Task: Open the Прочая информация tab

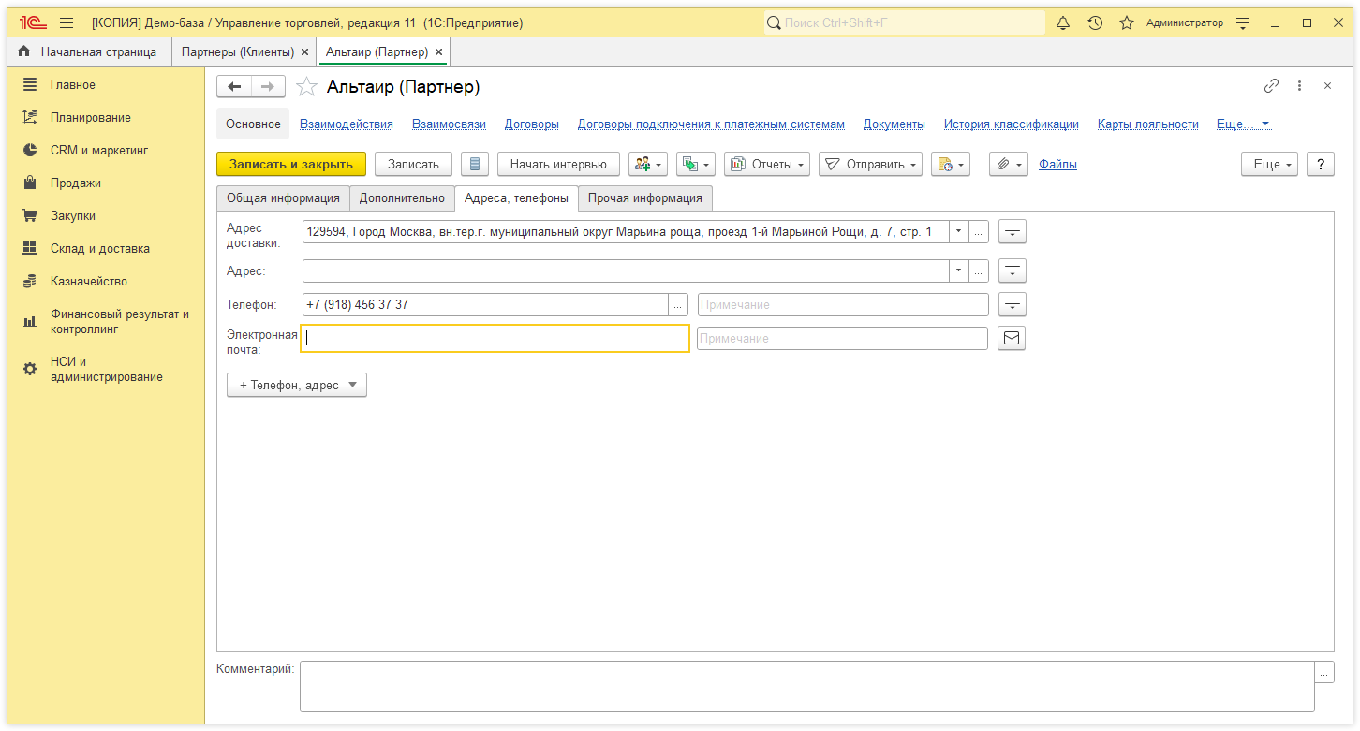Action: [x=644, y=198]
